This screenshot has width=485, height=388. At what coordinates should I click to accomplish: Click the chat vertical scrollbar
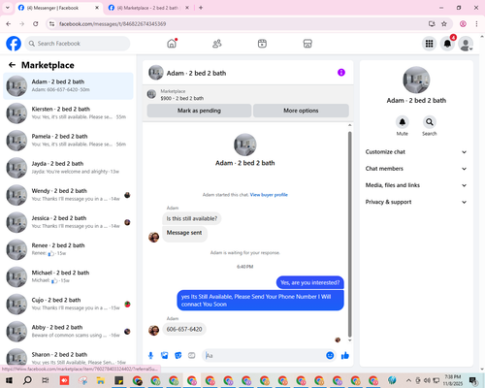(x=349, y=233)
